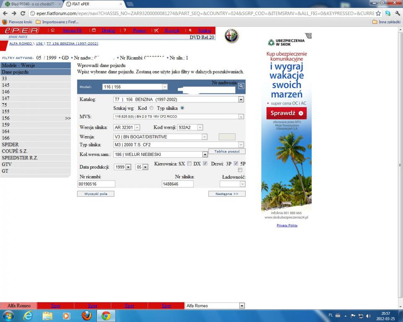This screenshot has width=403, height=322.
Task: Launch Internet Explorer from taskbar
Action: (28, 316)
